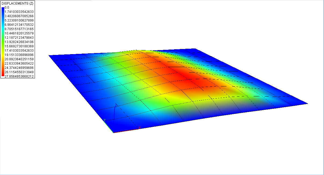This screenshot has height=175, width=324.
Task: Click legend value 20.8923640251159
Action: (x=19, y=59)
